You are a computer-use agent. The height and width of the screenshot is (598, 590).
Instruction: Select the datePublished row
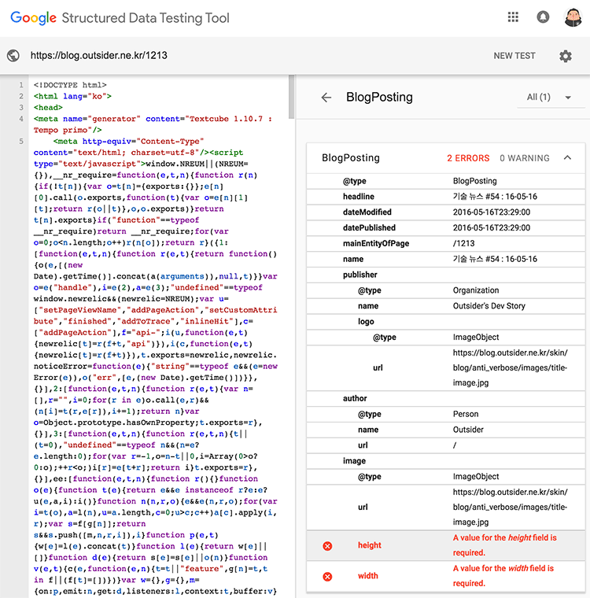(446, 227)
